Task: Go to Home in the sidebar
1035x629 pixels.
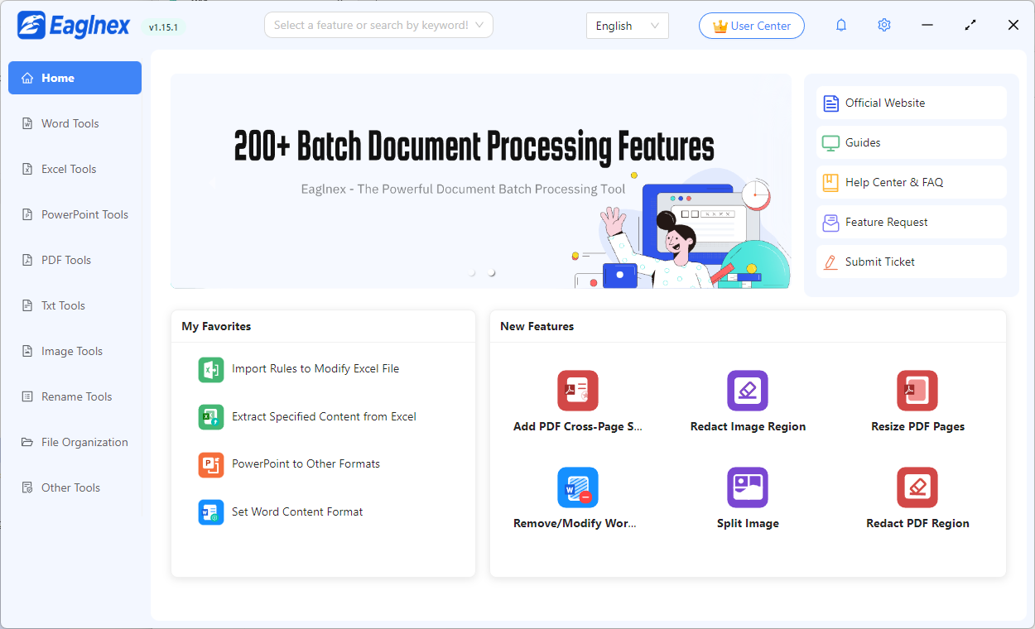Action: (x=75, y=78)
